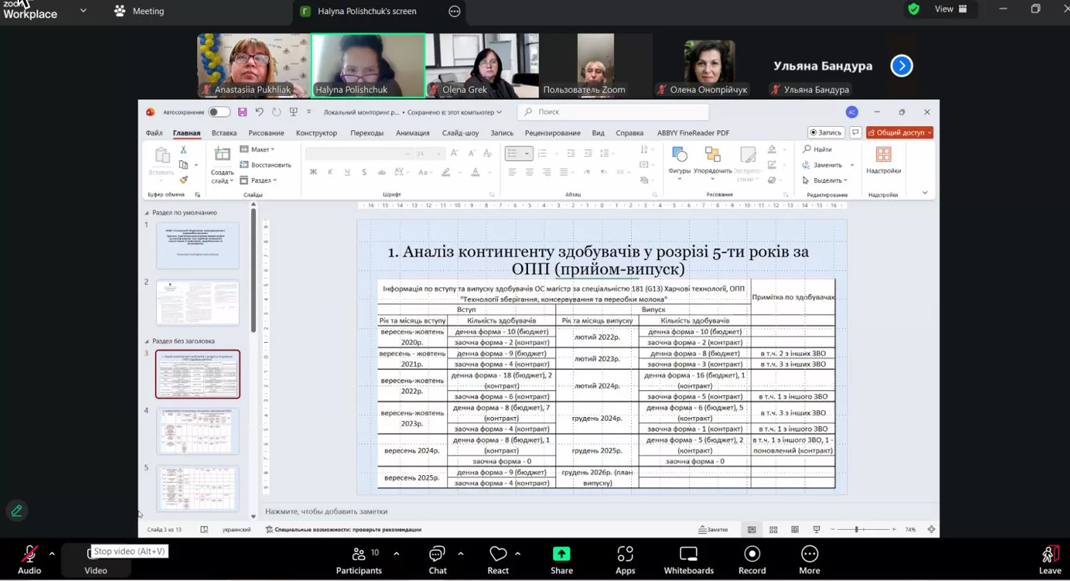Collapse the Раздел по умолчанию section
1070x581 pixels.
(x=147, y=213)
